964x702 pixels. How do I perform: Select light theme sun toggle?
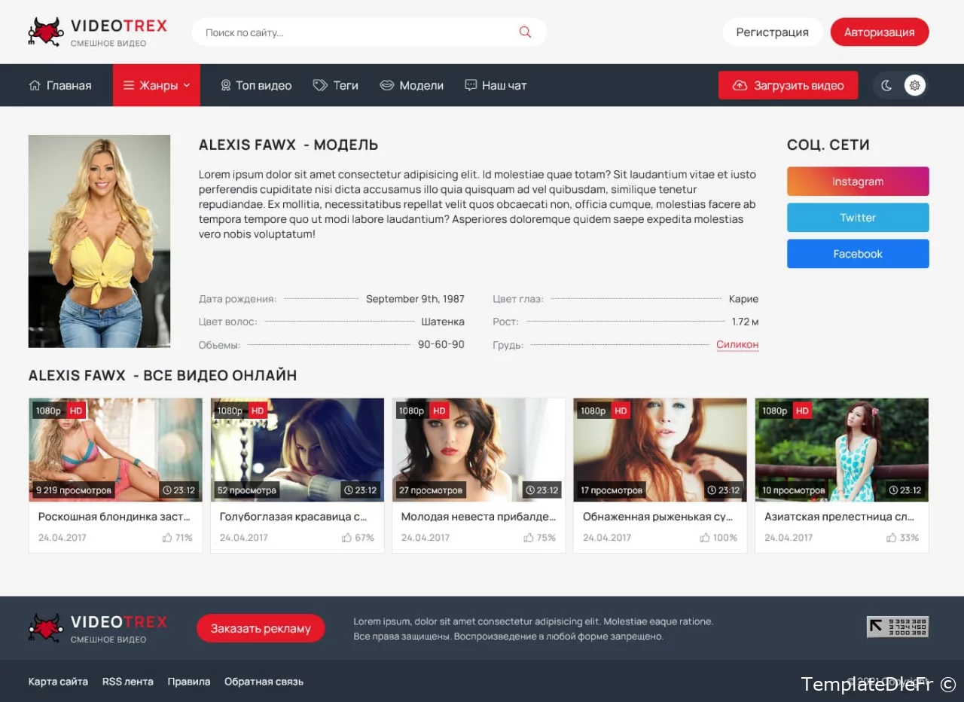coord(914,86)
